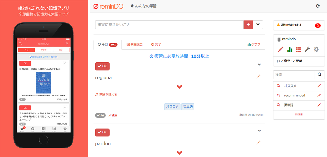Click the 意味を調べる link
This screenshot has width=327, height=157.
(106, 95)
